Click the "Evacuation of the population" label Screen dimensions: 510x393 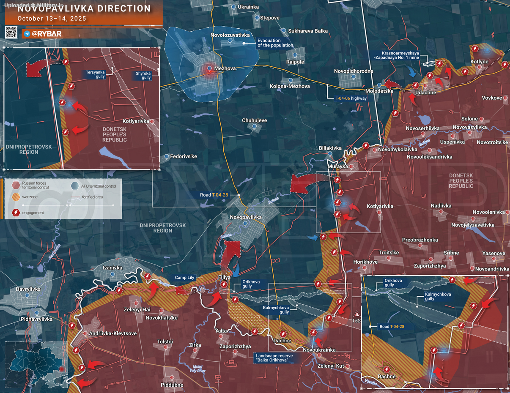pos(275,43)
